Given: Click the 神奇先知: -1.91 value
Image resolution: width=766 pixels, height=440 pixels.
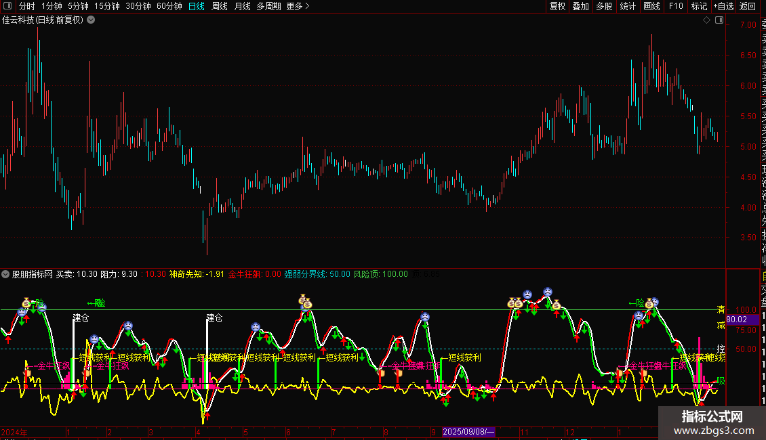Looking at the screenshot, I should 197,274.
